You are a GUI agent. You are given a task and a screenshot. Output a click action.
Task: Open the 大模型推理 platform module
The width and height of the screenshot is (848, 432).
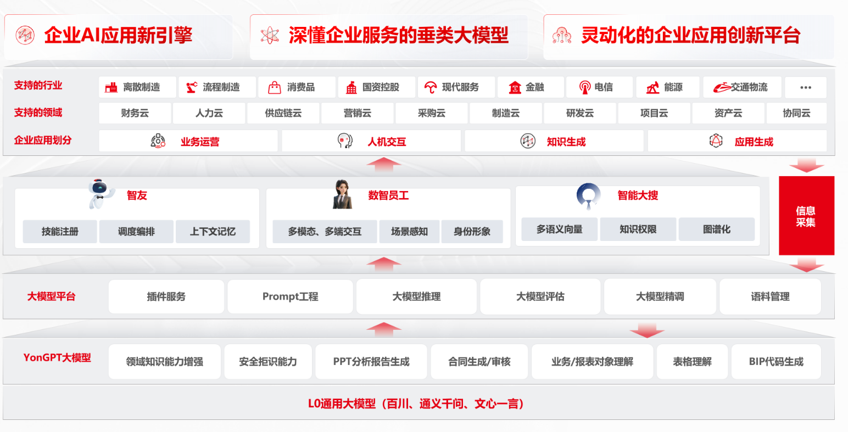click(416, 296)
